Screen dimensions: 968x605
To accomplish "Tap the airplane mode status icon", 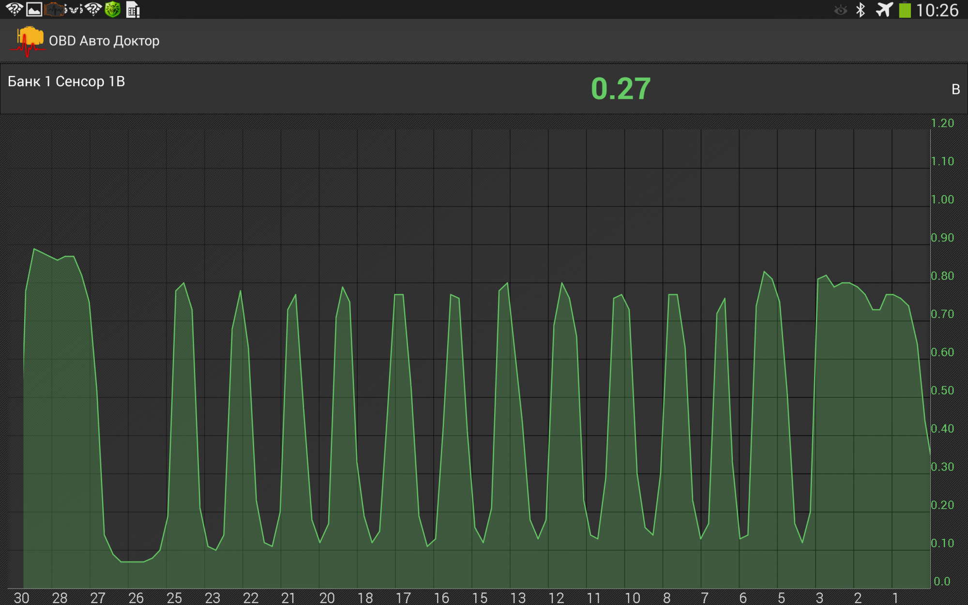I will [884, 10].
